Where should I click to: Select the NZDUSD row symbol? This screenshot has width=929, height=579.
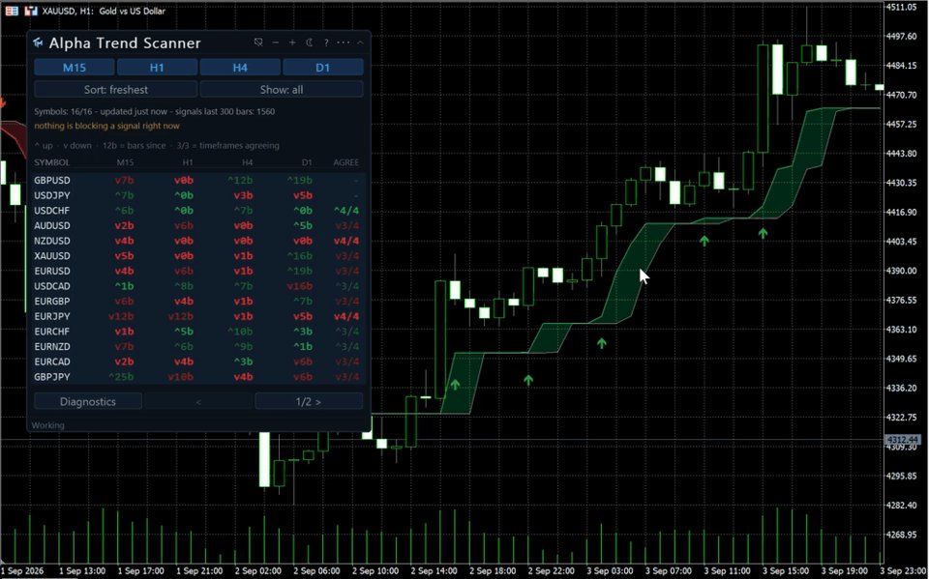(x=52, y=241)
